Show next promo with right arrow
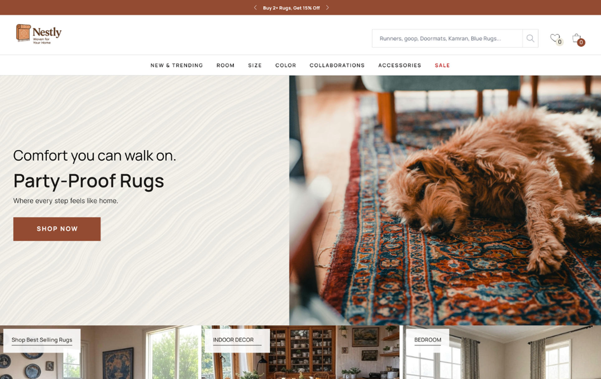Viewport: 601px width, 379px height. [327, 7]
